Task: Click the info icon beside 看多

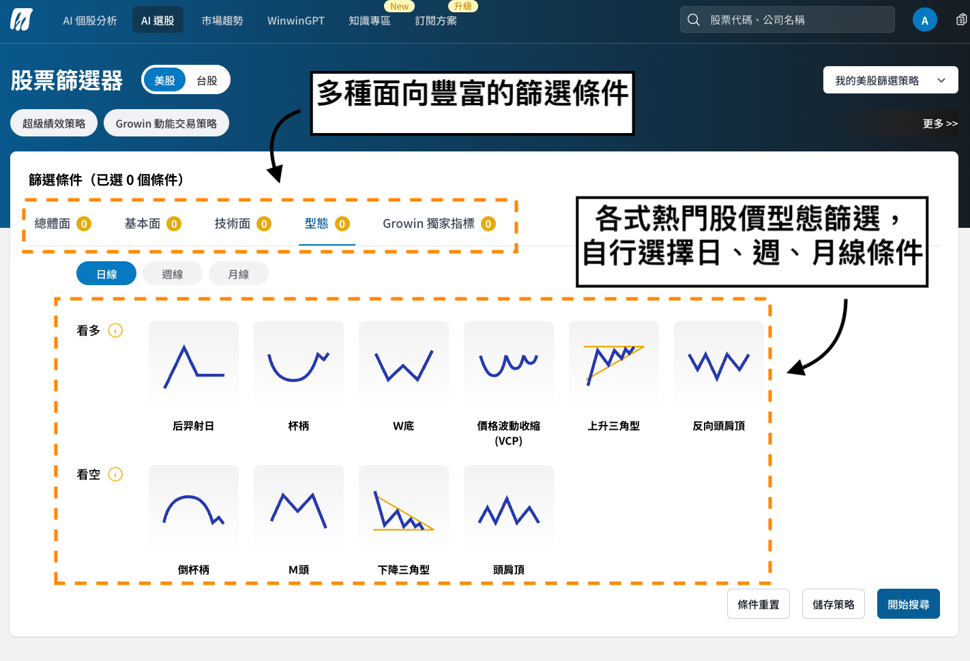Action: click(x=116, y=331)
